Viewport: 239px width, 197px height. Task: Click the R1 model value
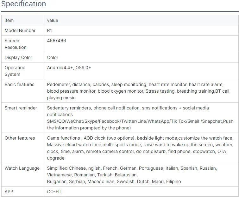(x=49, y=30)
